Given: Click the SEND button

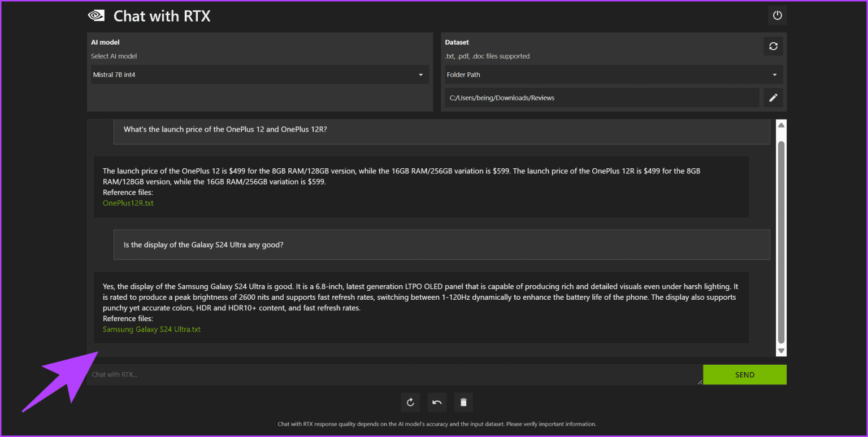Looking at the screenshot, I should point(744,375).
